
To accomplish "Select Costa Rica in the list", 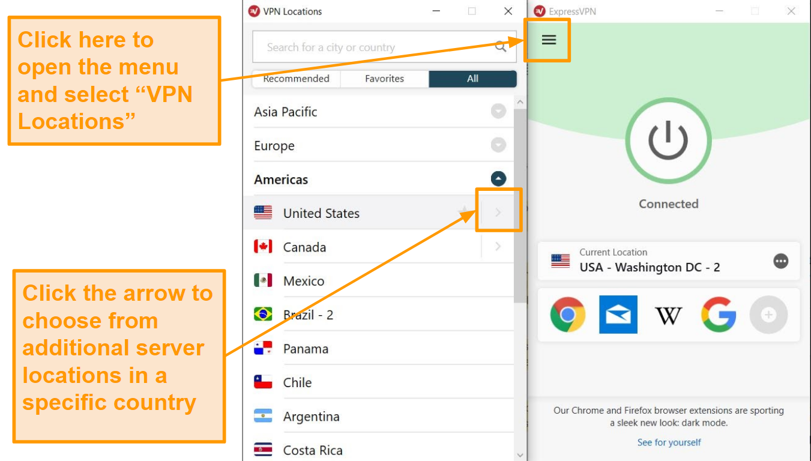I will click(379, 450).
